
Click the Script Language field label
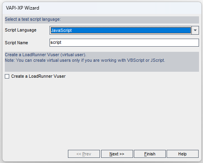tap(20, 30)
